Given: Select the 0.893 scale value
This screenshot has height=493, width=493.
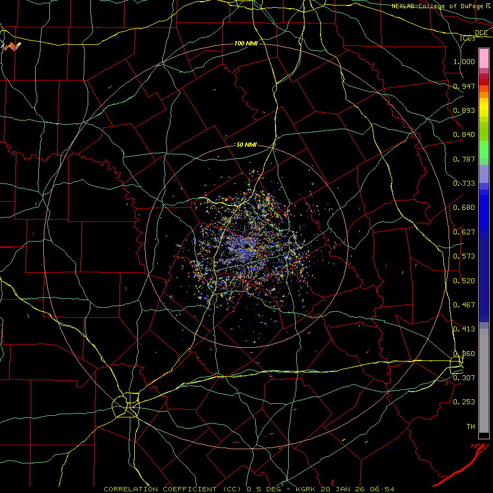Looking at the screenshot, I should click(464, 110).
